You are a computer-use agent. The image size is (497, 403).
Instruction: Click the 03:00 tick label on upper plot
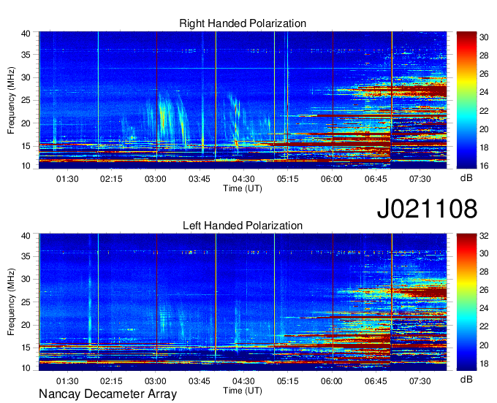[155, 179]
